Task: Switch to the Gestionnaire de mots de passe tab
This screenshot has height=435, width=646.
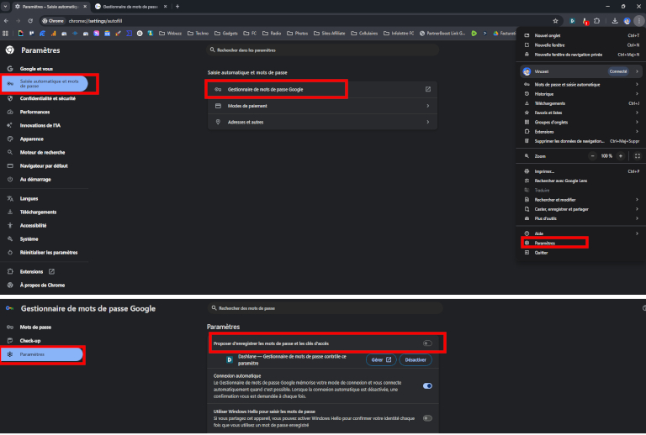Action: [x=131, y=7]
